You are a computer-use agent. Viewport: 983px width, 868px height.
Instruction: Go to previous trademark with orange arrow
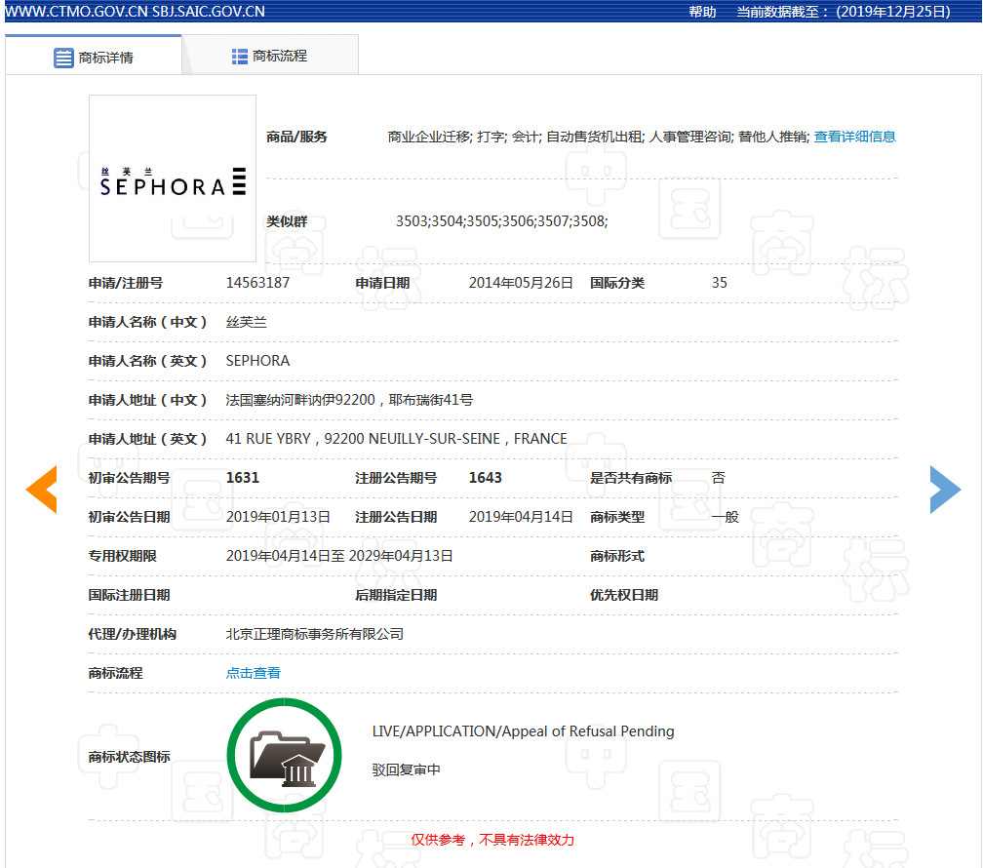41,490
